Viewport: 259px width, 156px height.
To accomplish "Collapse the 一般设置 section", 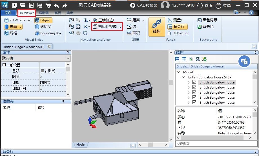I will (4, 65).
